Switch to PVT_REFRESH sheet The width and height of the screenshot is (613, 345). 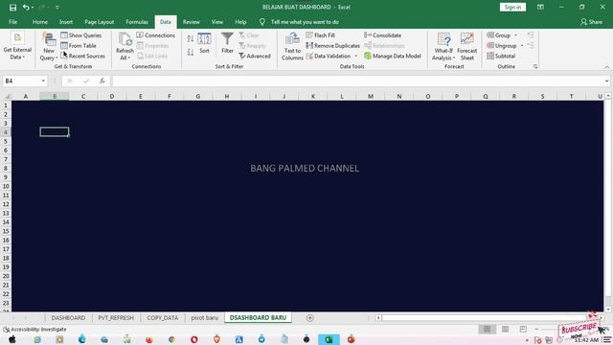coord(116,317)
